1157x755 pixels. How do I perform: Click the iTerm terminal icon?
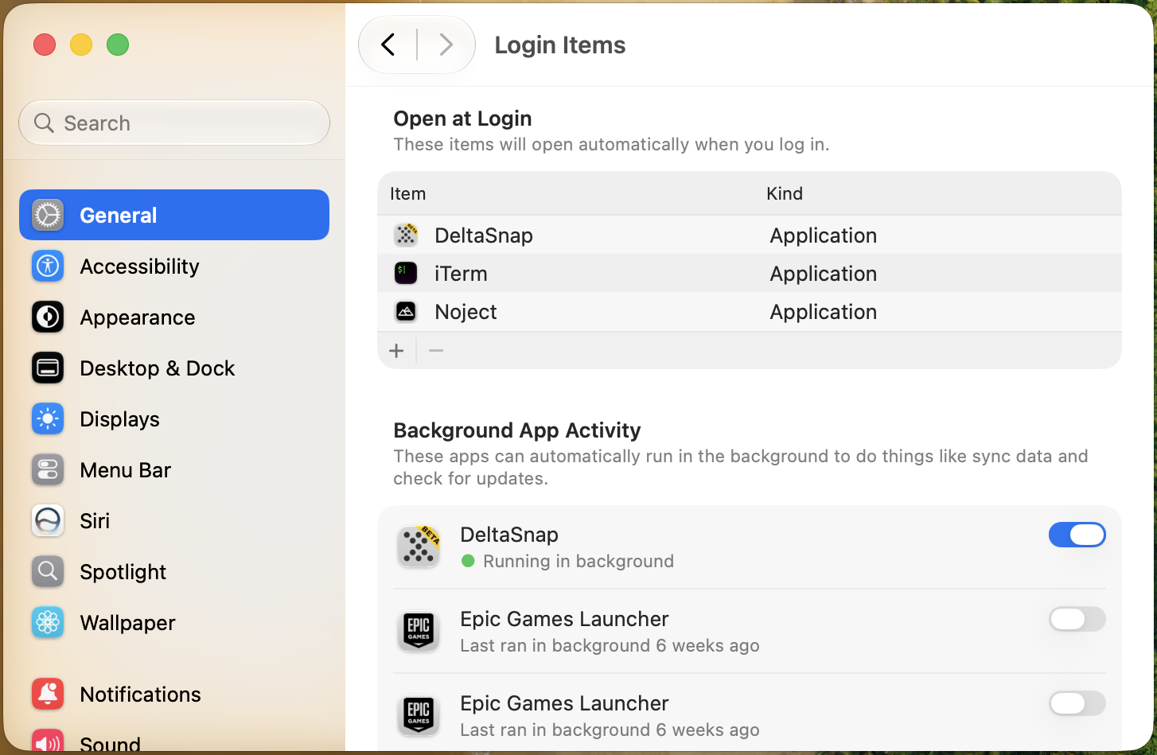coord(406,273)
